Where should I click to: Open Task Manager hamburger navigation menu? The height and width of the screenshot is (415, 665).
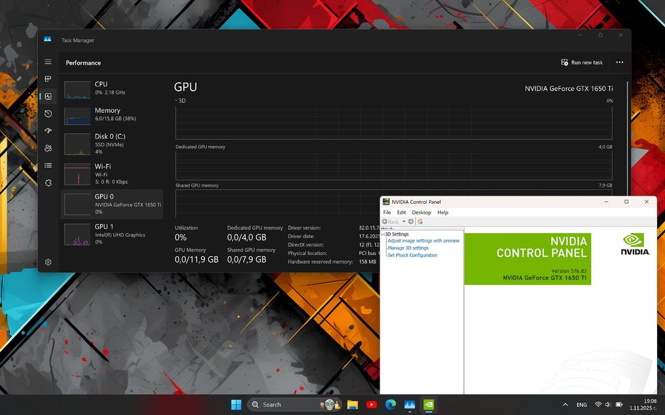(x=49, y=62)
